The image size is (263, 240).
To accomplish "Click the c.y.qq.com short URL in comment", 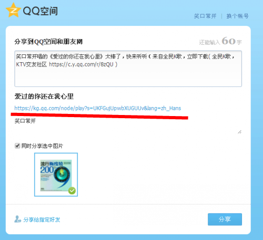I will tap(81, 64).
